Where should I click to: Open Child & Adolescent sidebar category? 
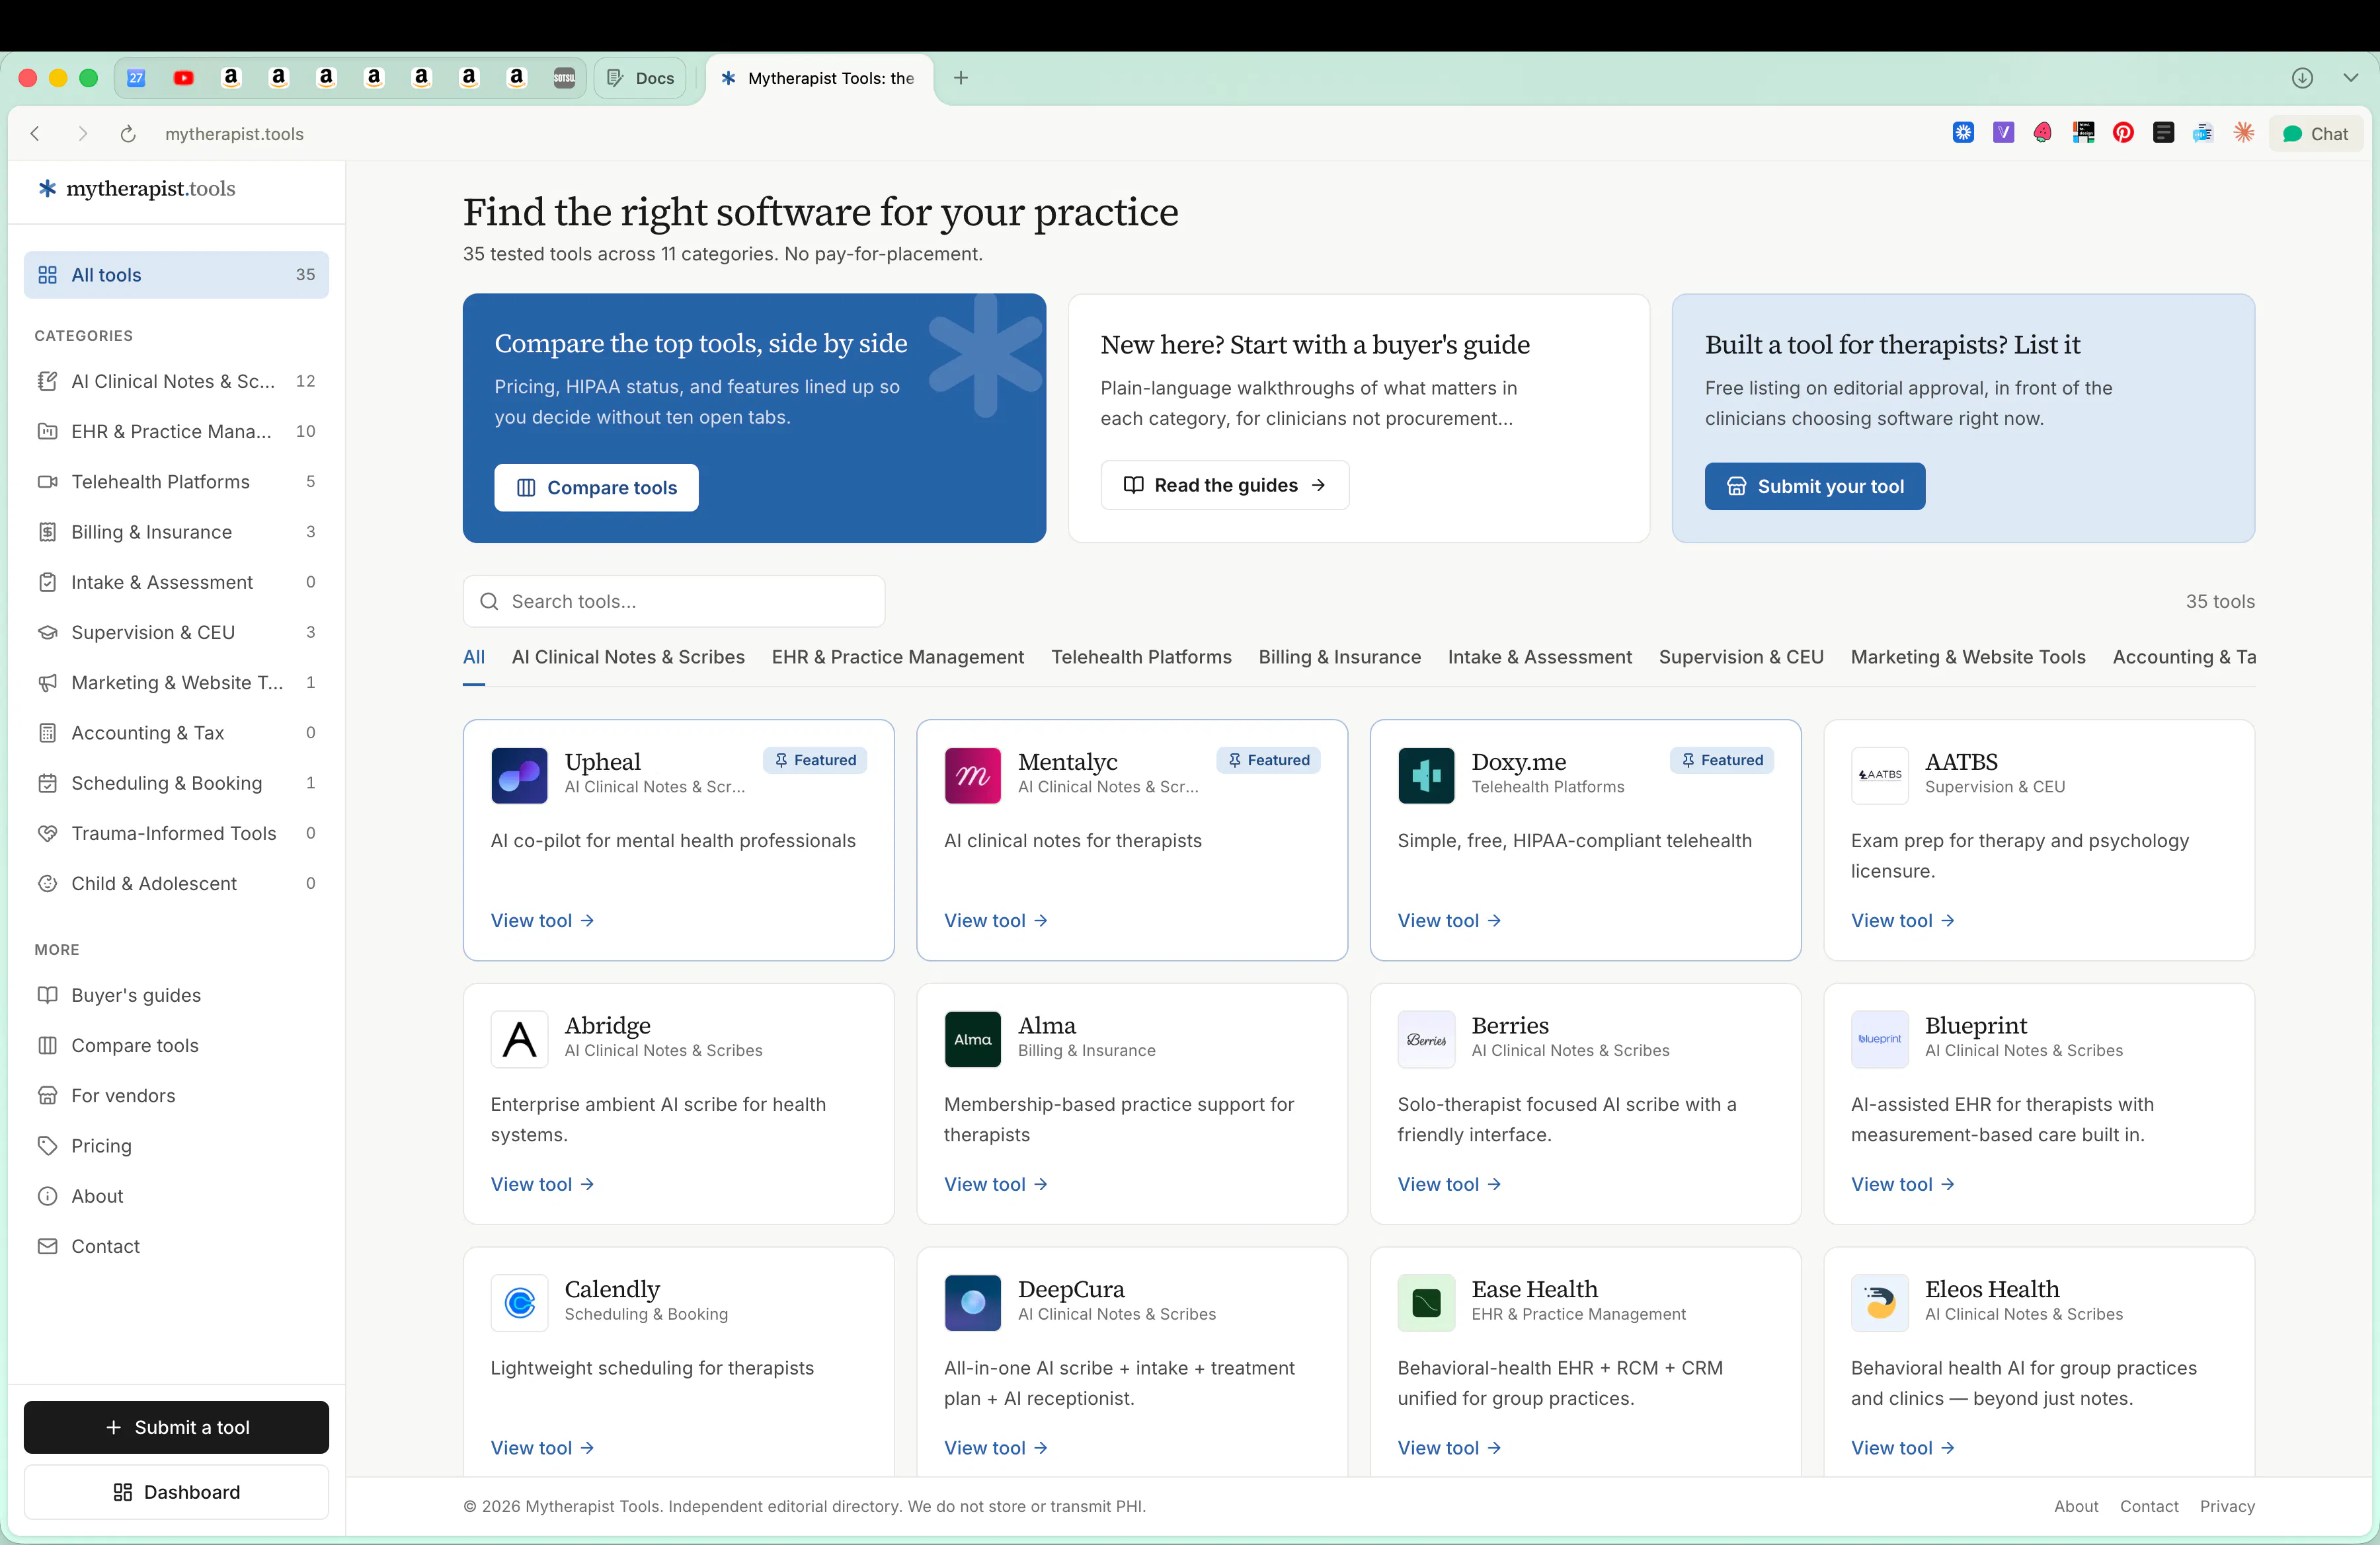[176, 884]
